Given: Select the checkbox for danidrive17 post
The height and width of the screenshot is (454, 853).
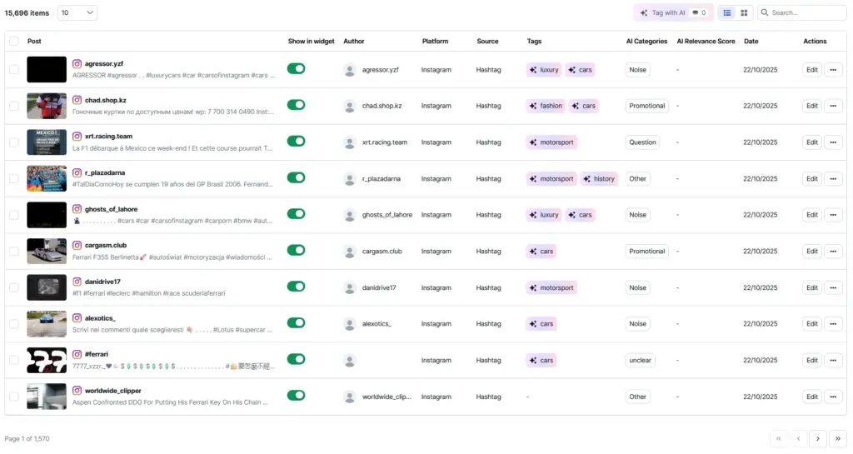Looking at the screenshot, I should (13, 287).
